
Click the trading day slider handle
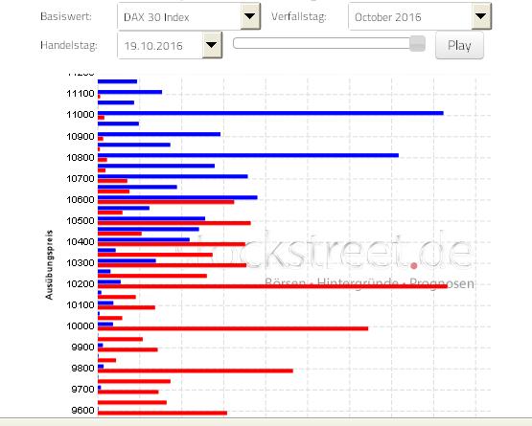pos(417,43)
